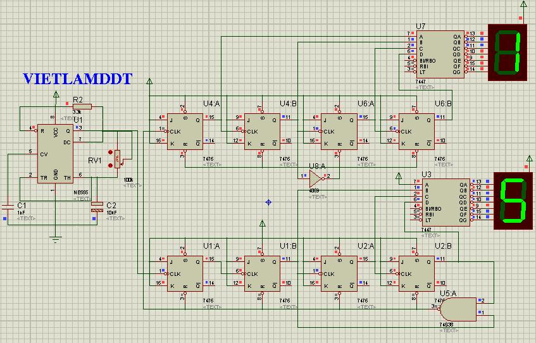The image size is (536, 343).
Task: Select the U6:A JK flip-flop
Action: tap(339, 132)
